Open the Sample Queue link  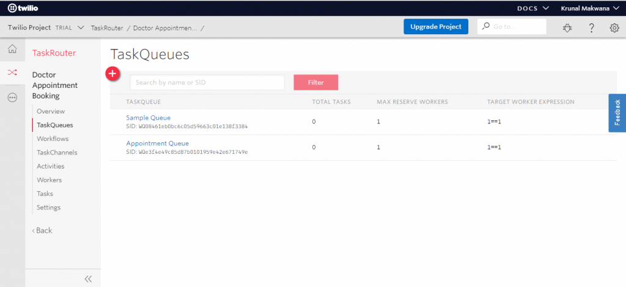[148, 118]
